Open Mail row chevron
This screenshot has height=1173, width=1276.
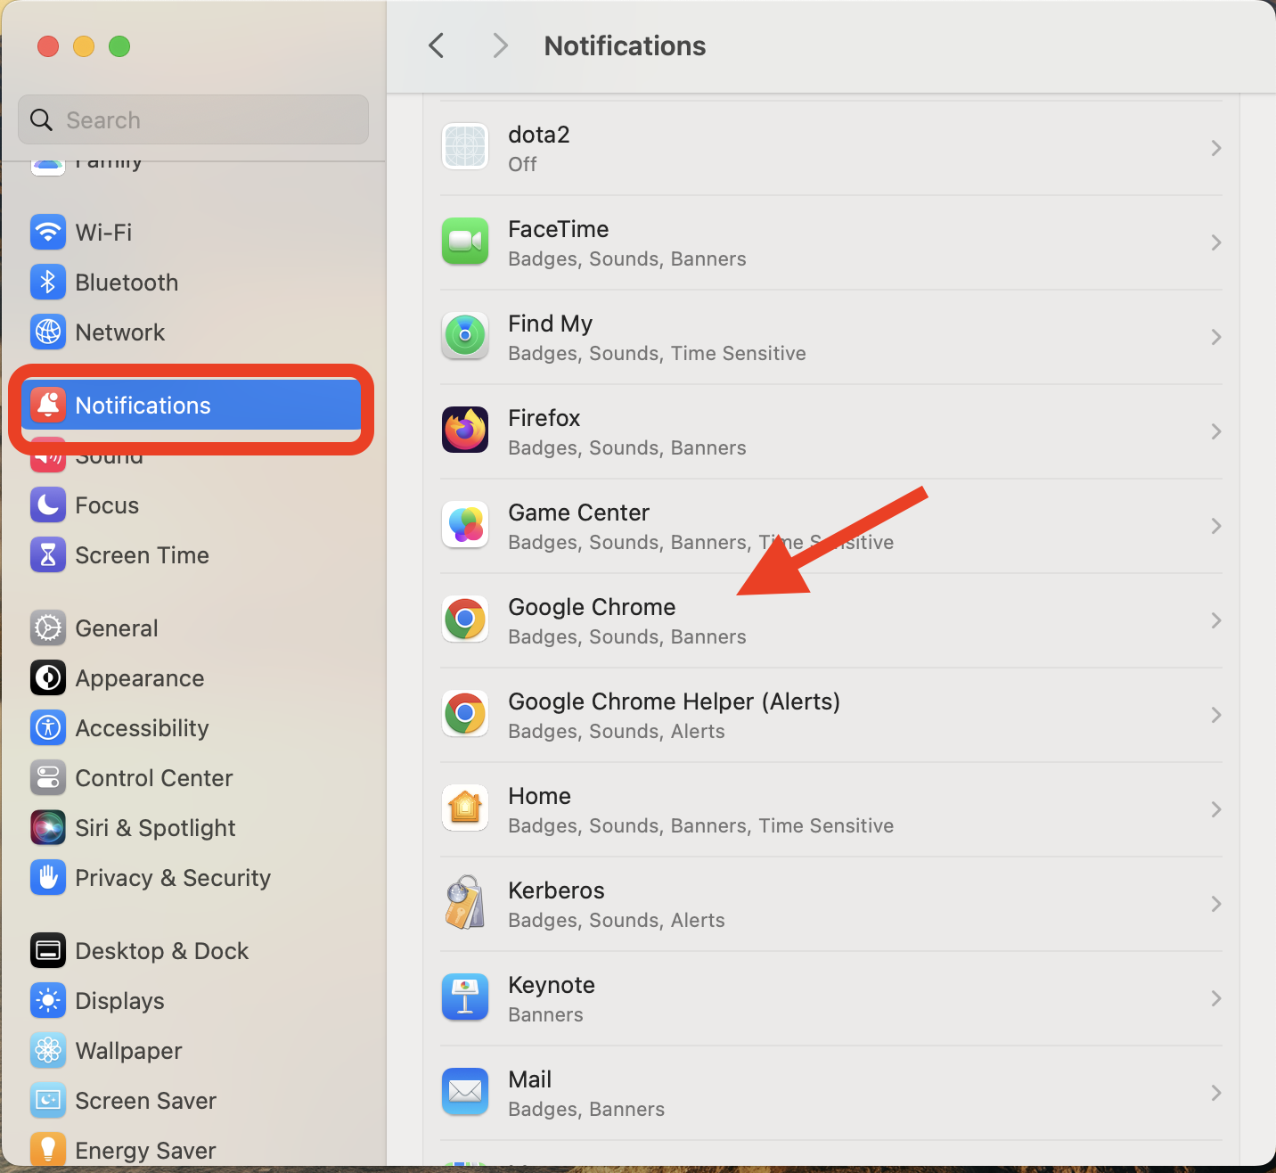pos(1216,1093)
